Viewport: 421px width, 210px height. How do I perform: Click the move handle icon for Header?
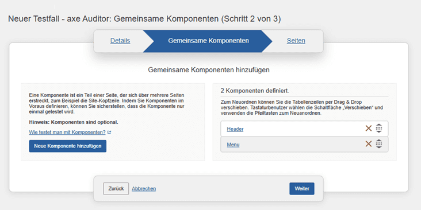tap(379, 129)
